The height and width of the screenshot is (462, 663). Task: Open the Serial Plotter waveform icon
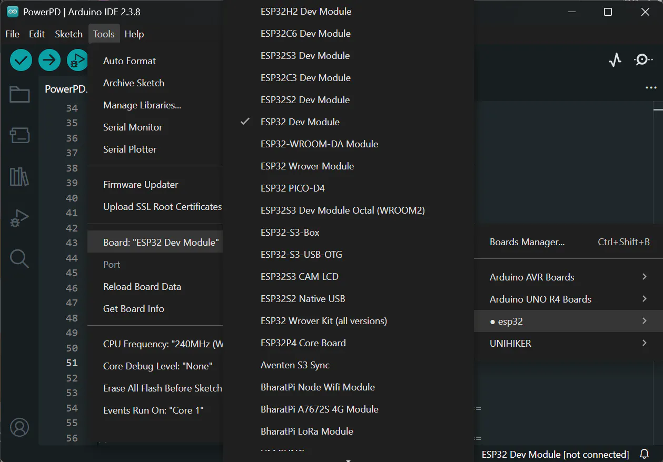coord(615,60)
